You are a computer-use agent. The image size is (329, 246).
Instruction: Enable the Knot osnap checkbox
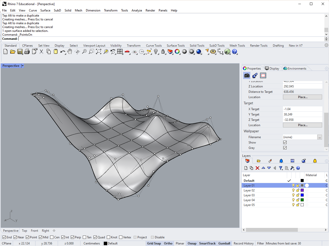point(109,237)
